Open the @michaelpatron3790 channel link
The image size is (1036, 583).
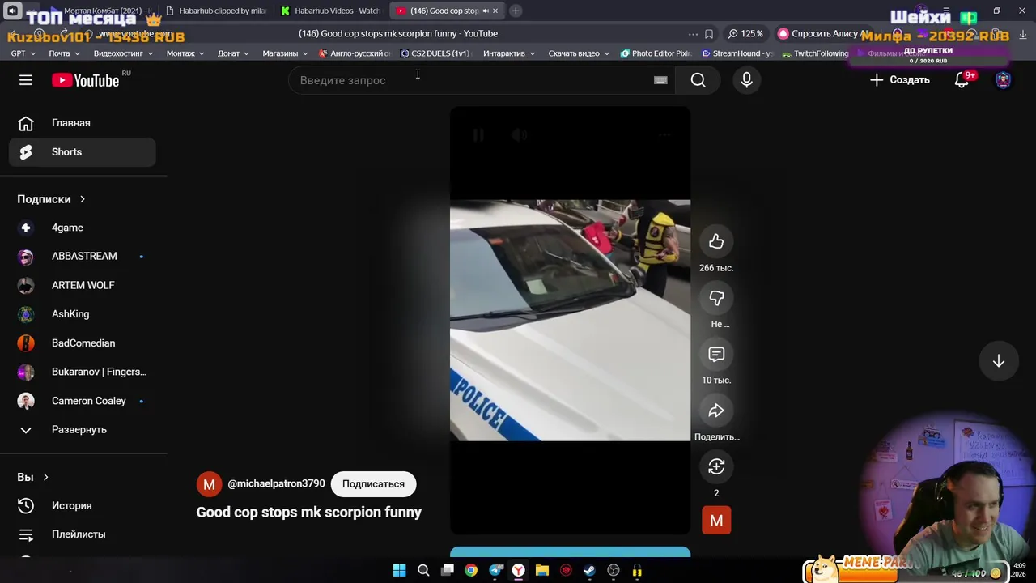click(276, 483)
